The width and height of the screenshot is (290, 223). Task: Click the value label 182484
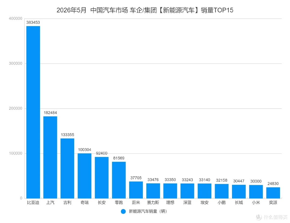50,113
